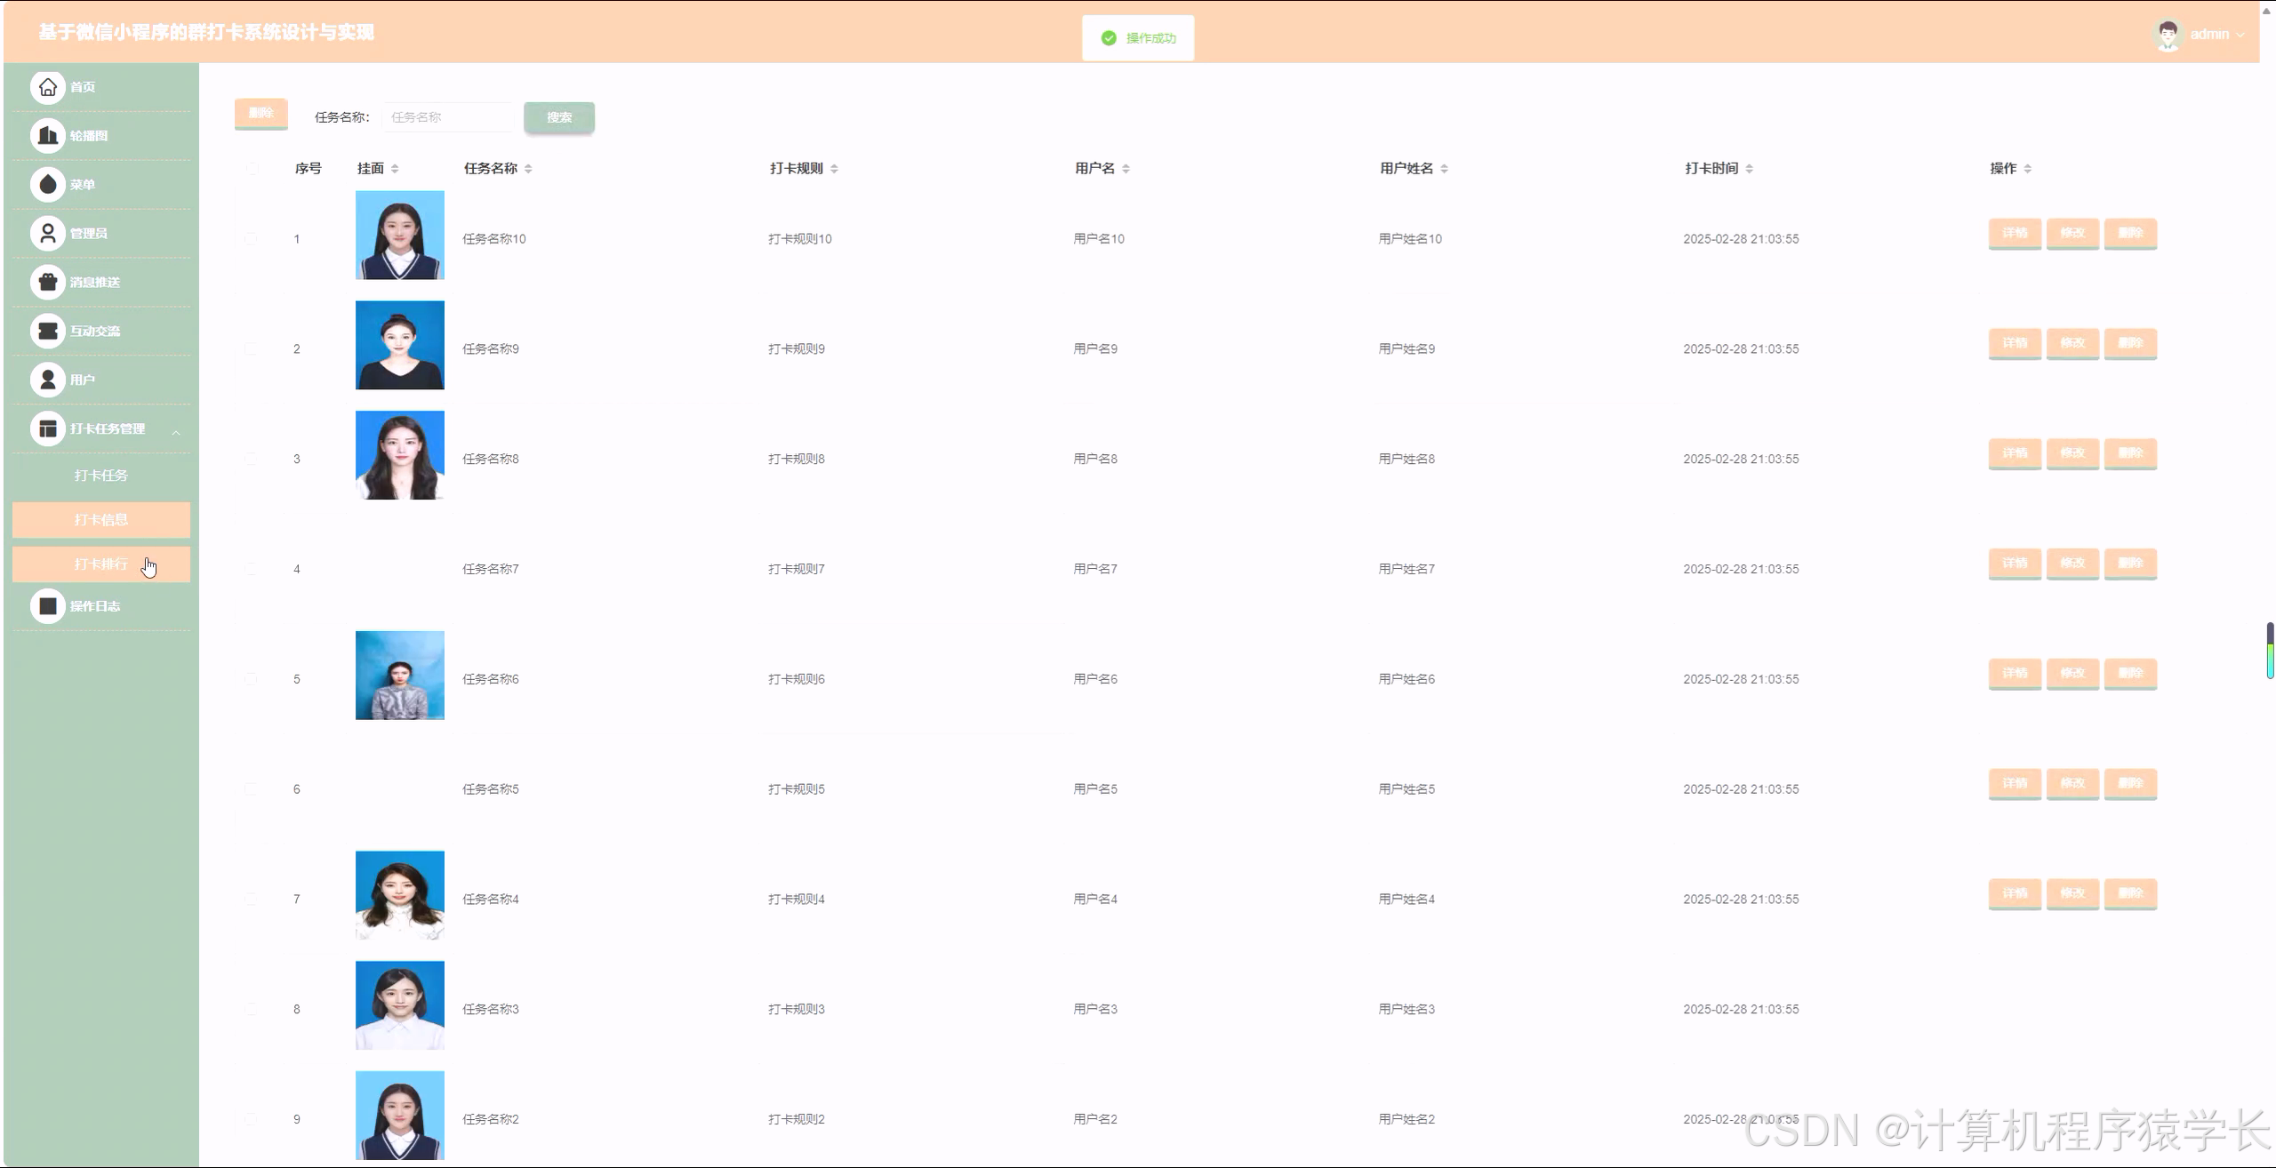Click the home icon in sidebar
Viewport: 2276px width, 1168px height.
pyautogui.click(x=48, y=87)
